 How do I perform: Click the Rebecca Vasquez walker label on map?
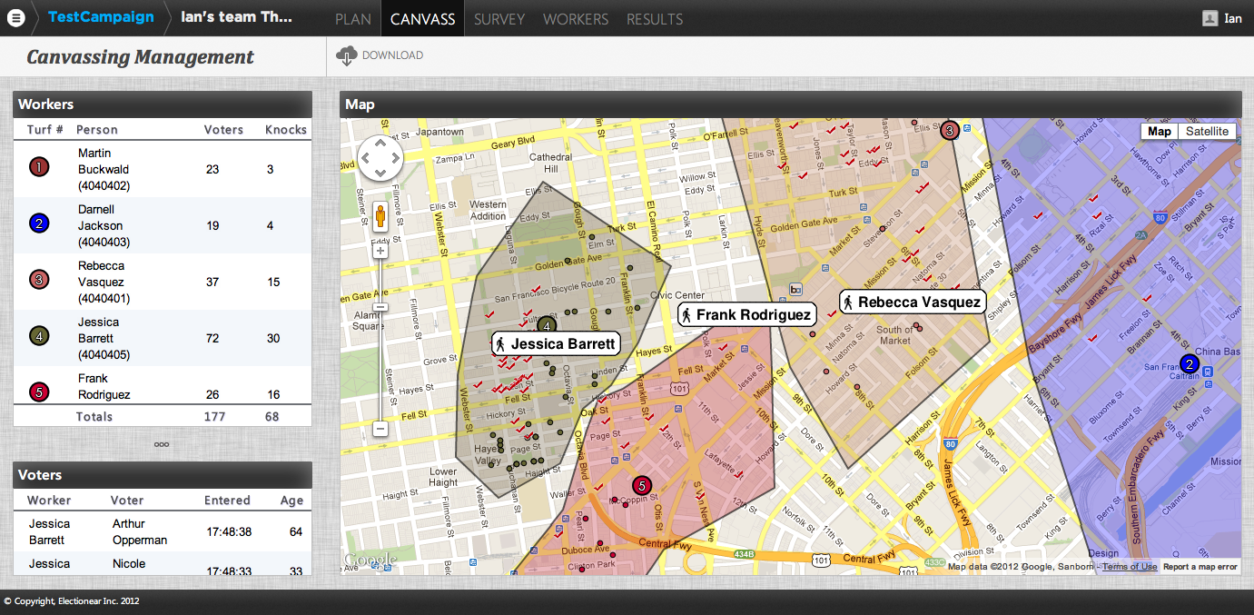click(913, 302)
